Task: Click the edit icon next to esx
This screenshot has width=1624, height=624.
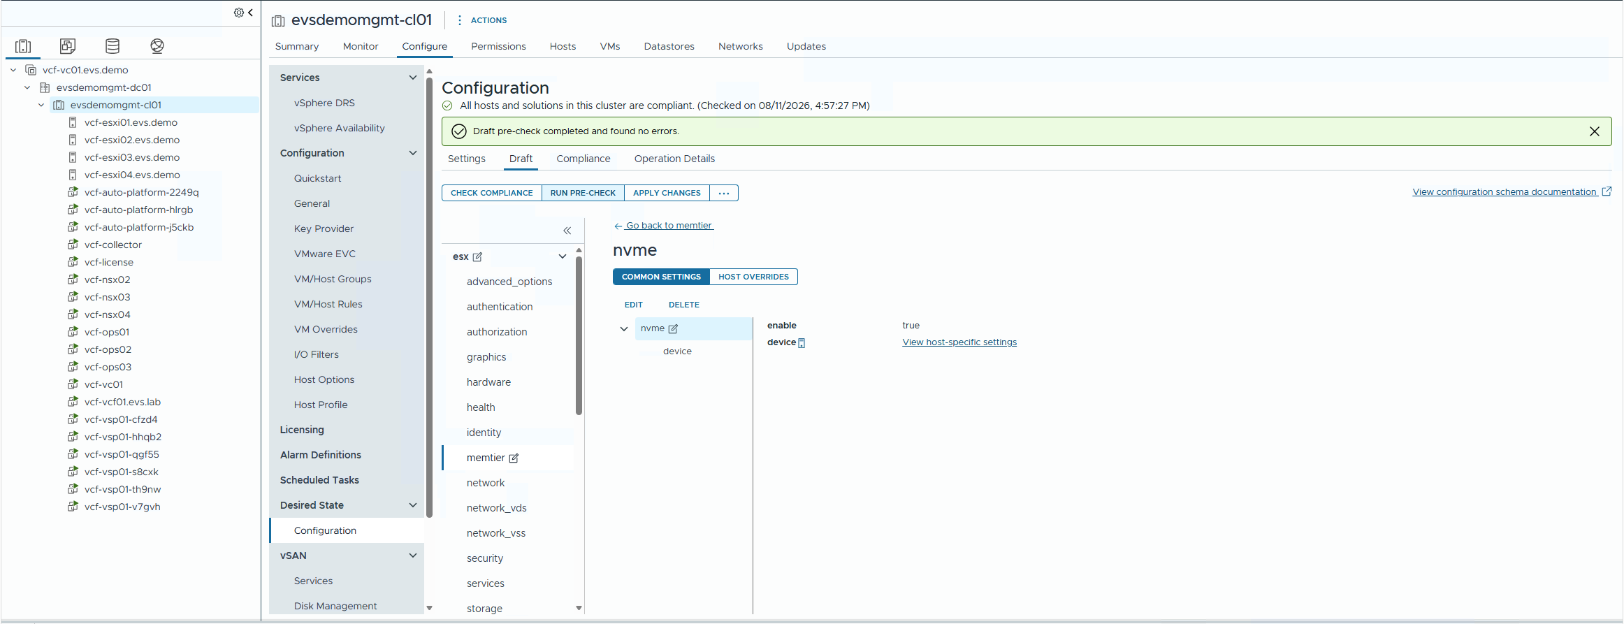Action: click(477, 257)
